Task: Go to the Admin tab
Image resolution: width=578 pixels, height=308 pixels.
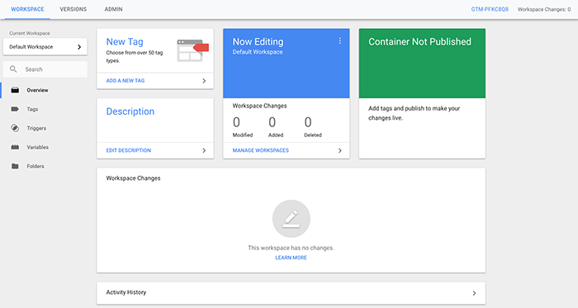Action: (x=114, y=9)
